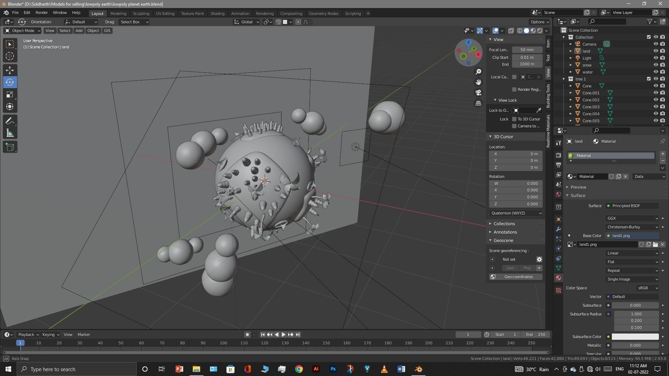Open Geoscene settings gear icon
This screenshot has height=376, width=669.
click(539, 259)
